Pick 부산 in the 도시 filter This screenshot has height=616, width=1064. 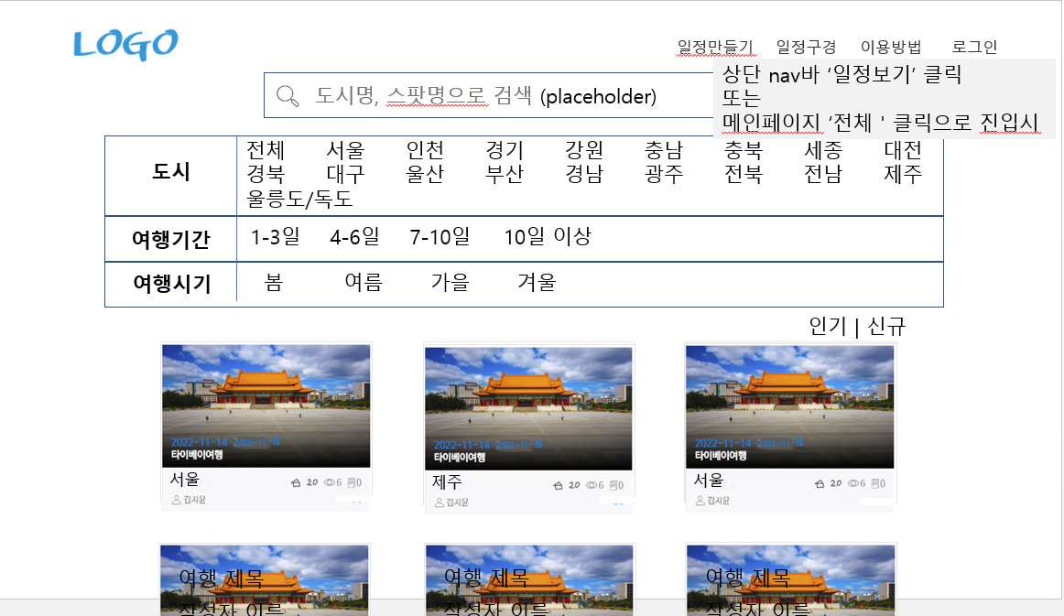point(505,174)
